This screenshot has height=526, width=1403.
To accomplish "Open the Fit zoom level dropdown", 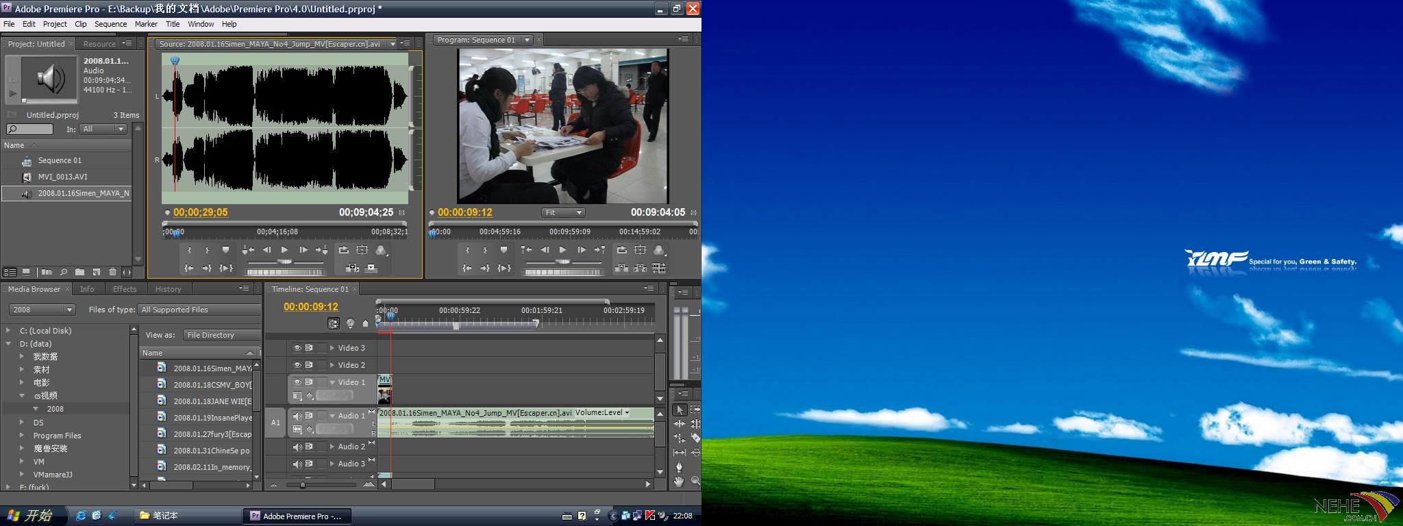I will coord(563,213).
